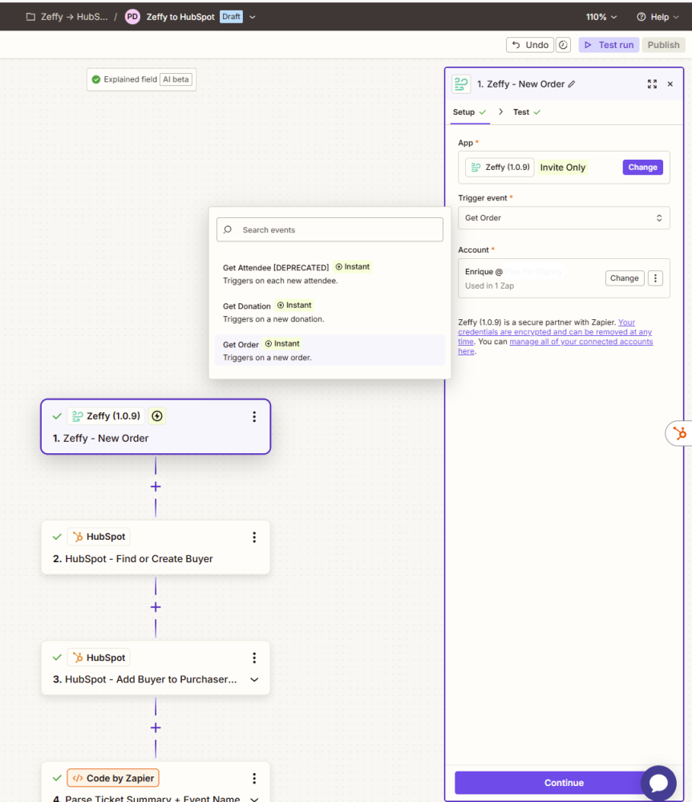This screenshot has width=692, height=802.
Task: Click the instant trigger icon on step 1
Action: click(x=157, y=415)
